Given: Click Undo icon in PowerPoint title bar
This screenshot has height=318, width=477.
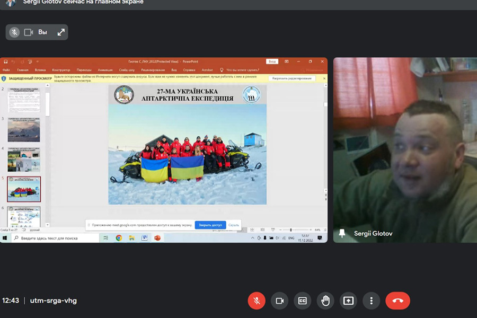Looking at the screenshot, I should pyautogui.click(x=13, y=61).
